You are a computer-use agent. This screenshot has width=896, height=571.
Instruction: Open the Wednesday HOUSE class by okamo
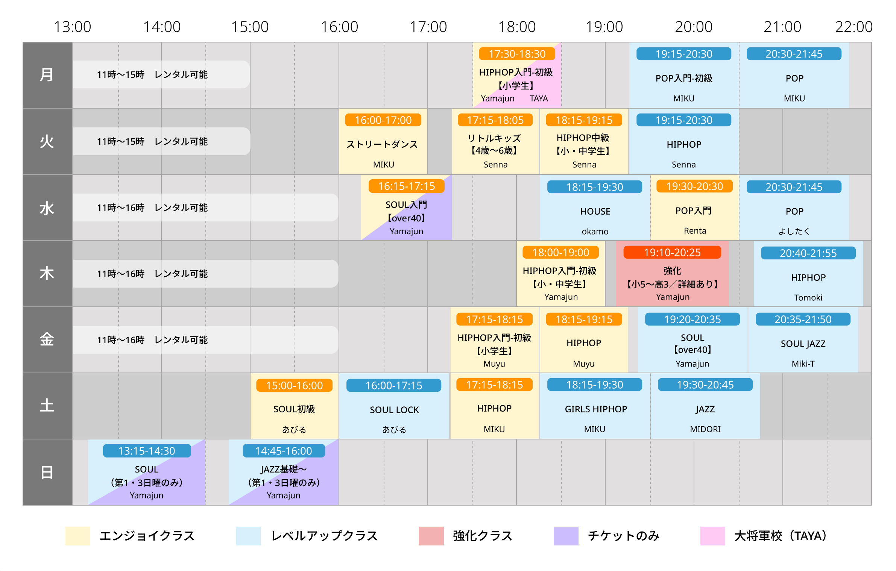[595, 207]
